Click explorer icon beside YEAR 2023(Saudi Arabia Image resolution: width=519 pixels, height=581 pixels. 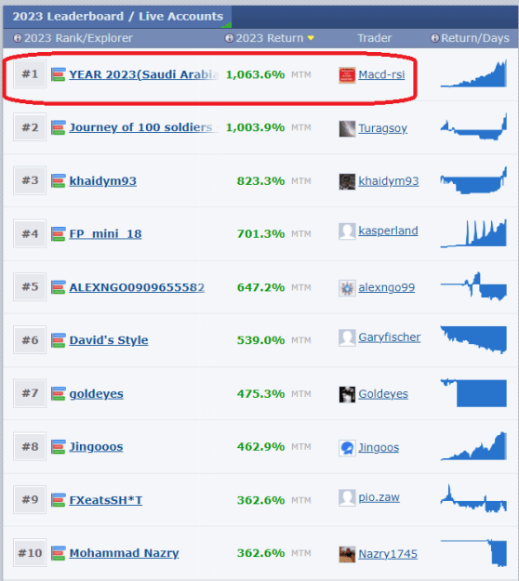click(x=59, y=74)
